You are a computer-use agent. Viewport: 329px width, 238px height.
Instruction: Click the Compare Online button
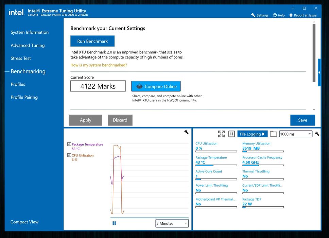click(156, 86)
